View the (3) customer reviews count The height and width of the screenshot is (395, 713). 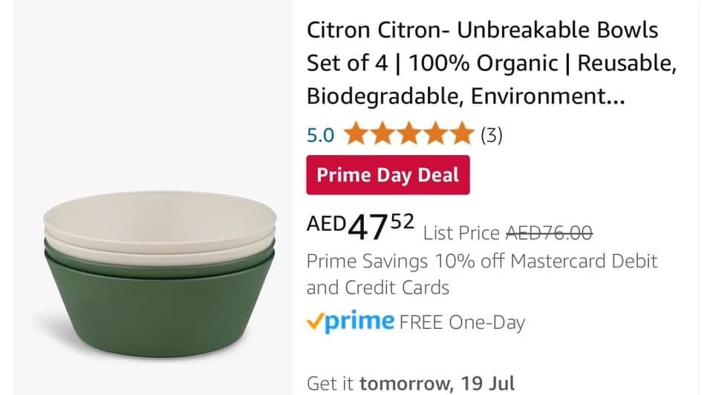point(492,135)
